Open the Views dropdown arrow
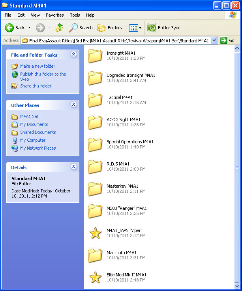The height and width of the screenshot is (291, 242). [141, 28]
